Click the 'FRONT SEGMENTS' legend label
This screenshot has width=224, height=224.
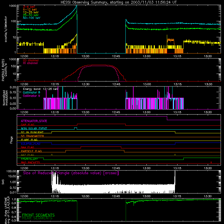pyautogui.click(x=38, y=215)
